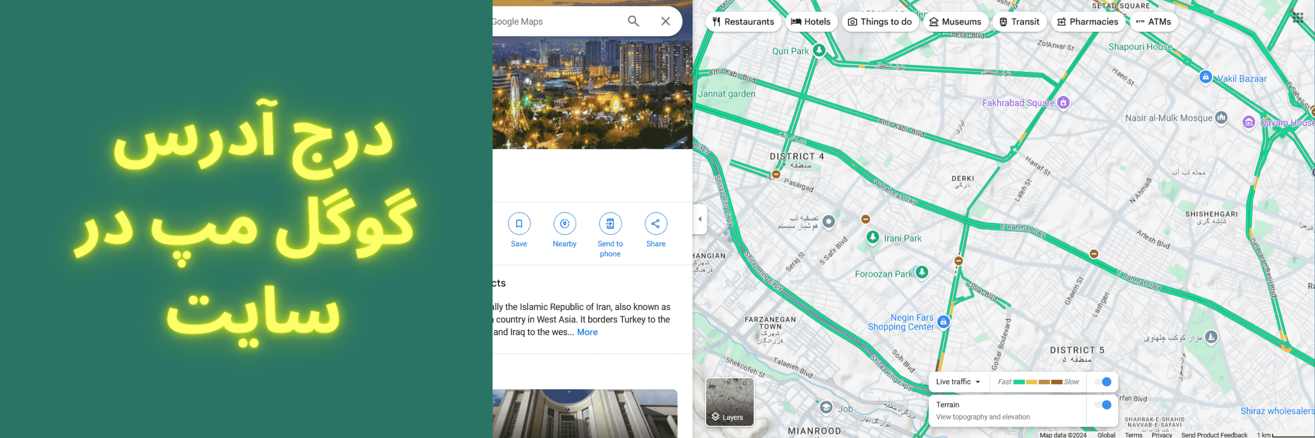Screen dimensions: 1315x438
Task: Click the Send to phone icon
Action: coord(610,224)
